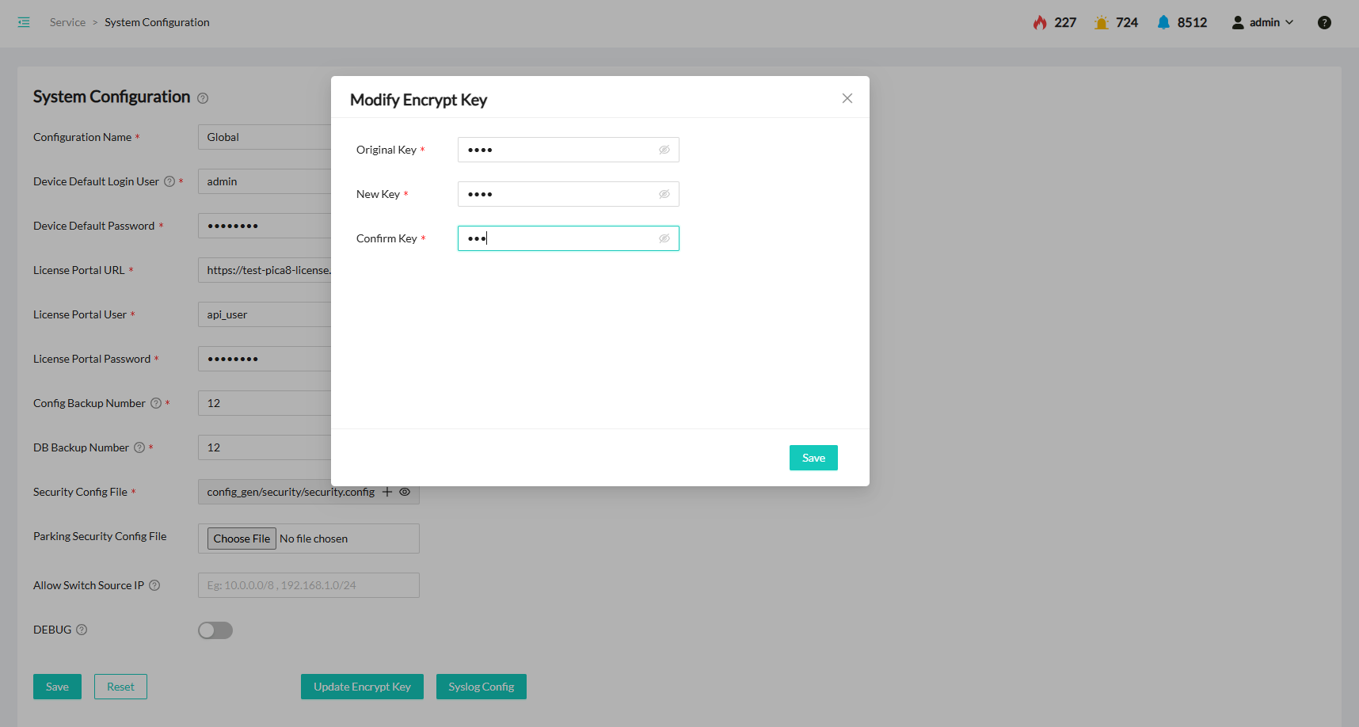This screenshot has height=727, width=1359.
Task: Click the Original Key input field
Action: coord(558,150)
